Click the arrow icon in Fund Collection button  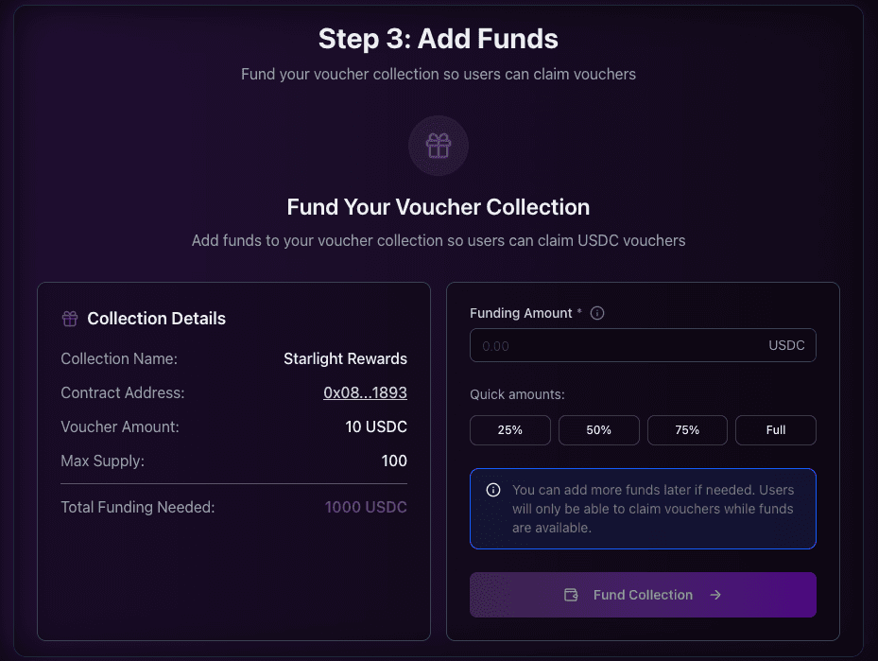(x=715, y=595)
